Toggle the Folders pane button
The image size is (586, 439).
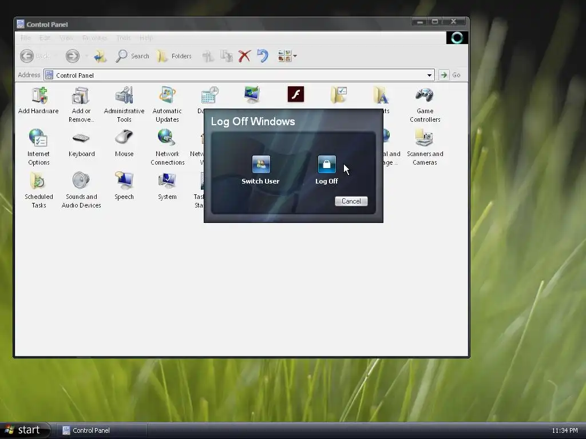click(x=174, y=56)
